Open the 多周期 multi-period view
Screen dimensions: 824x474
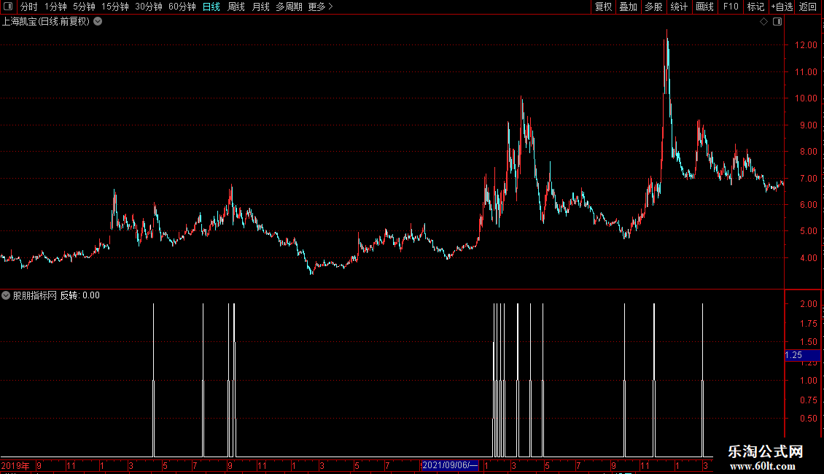point(289,7)
